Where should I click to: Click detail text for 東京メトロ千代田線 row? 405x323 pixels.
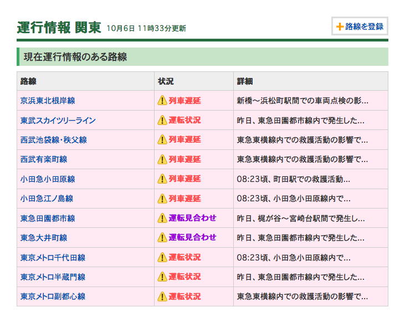tap(294, 257)
